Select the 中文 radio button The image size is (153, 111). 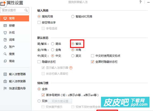coord(53,56)
